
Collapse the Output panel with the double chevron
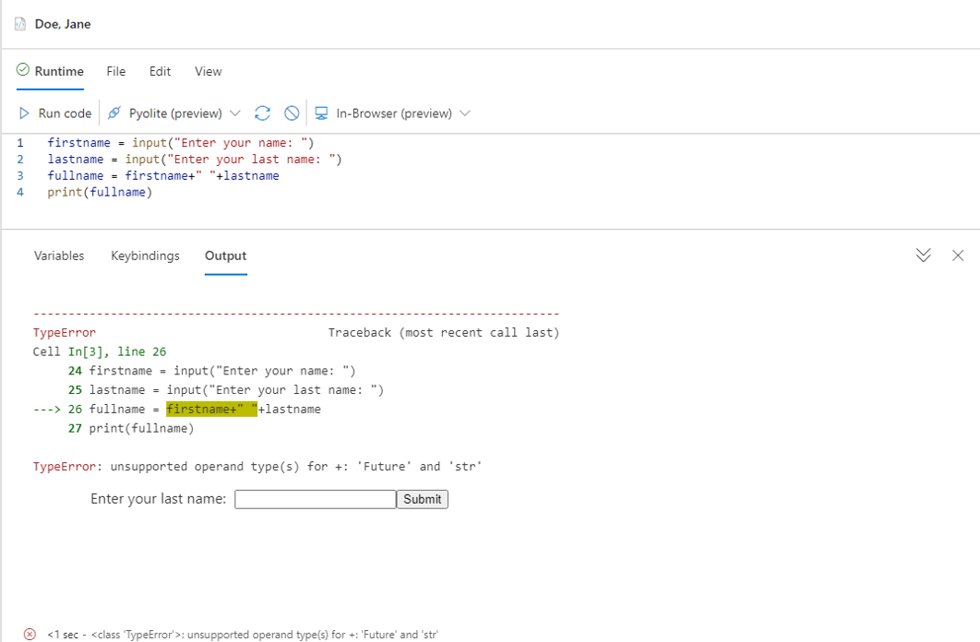click(x=923, y=256)
